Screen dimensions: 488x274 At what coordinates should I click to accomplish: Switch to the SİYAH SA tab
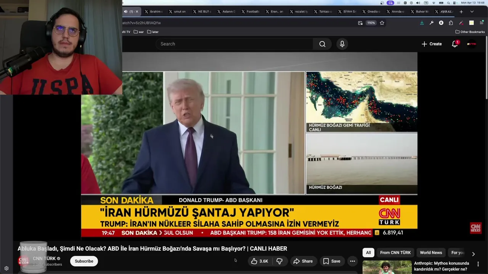347,12
